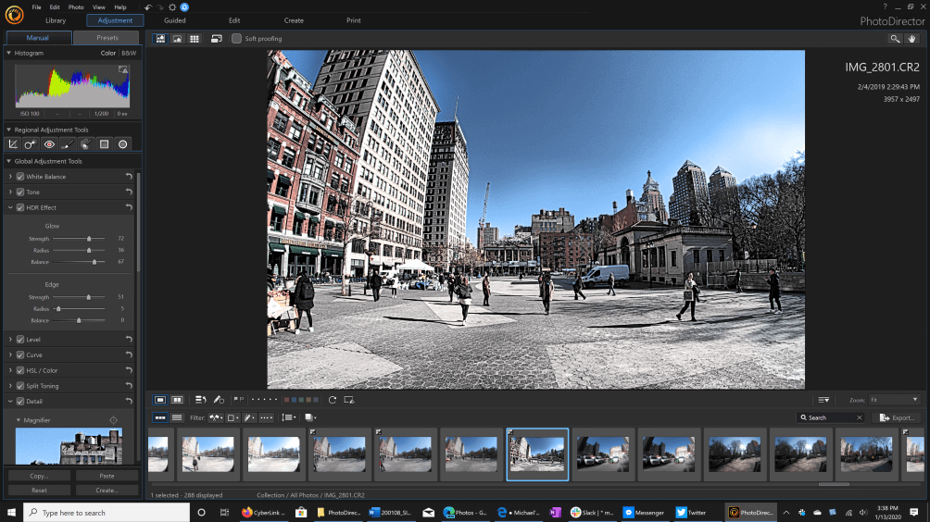Choose the radial filter tool
930x522 pixels.
click(x=122, y=144)
